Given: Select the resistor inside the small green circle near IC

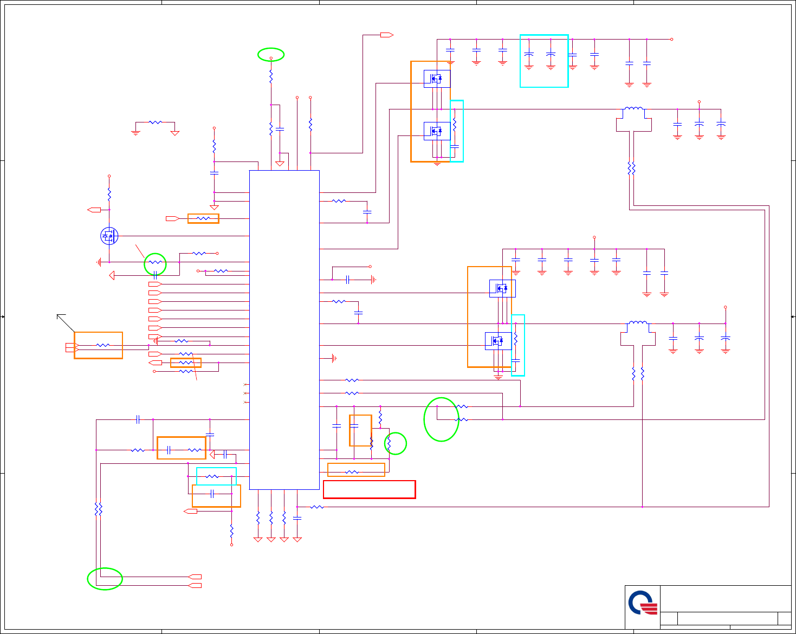Looking at the screenshot, I should point(389,443).
